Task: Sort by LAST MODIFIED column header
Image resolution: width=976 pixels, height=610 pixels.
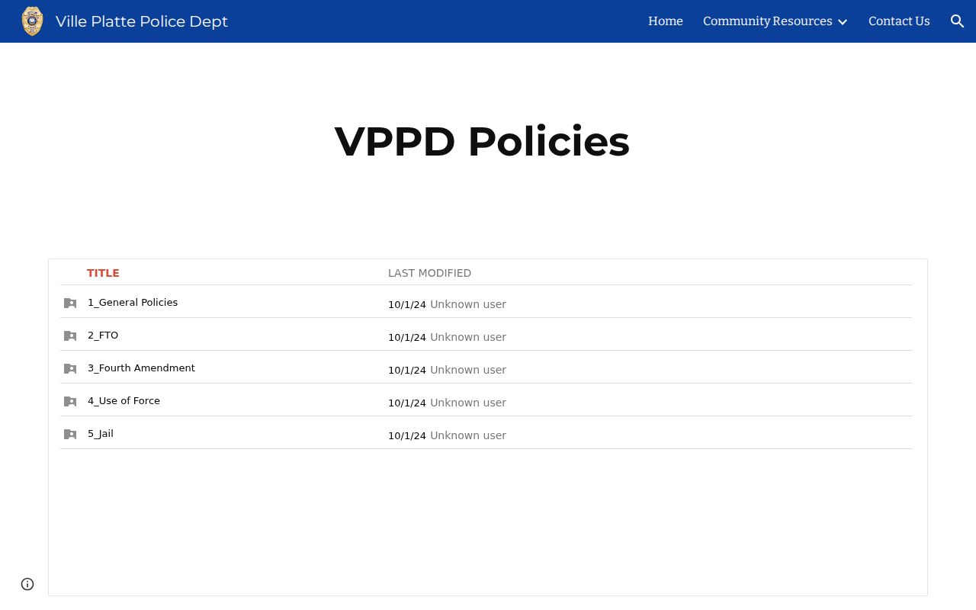Action: pyautogui.click(x=429, y=273)
